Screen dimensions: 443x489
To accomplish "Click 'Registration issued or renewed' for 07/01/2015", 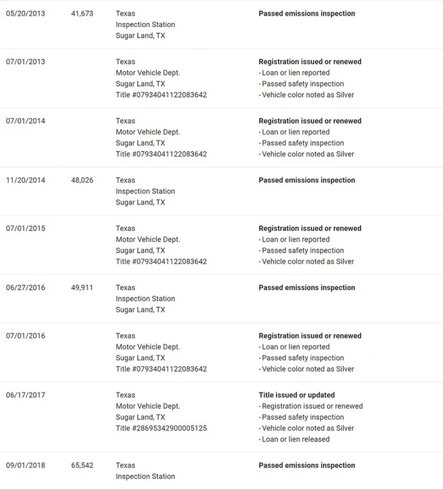I will pos(310,228).
